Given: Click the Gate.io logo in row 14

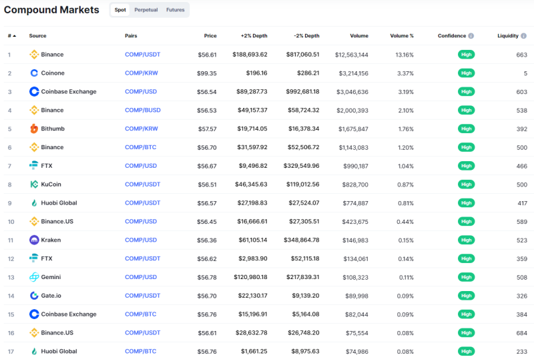Looking at the screenshot, I should [x=34, y=296].
